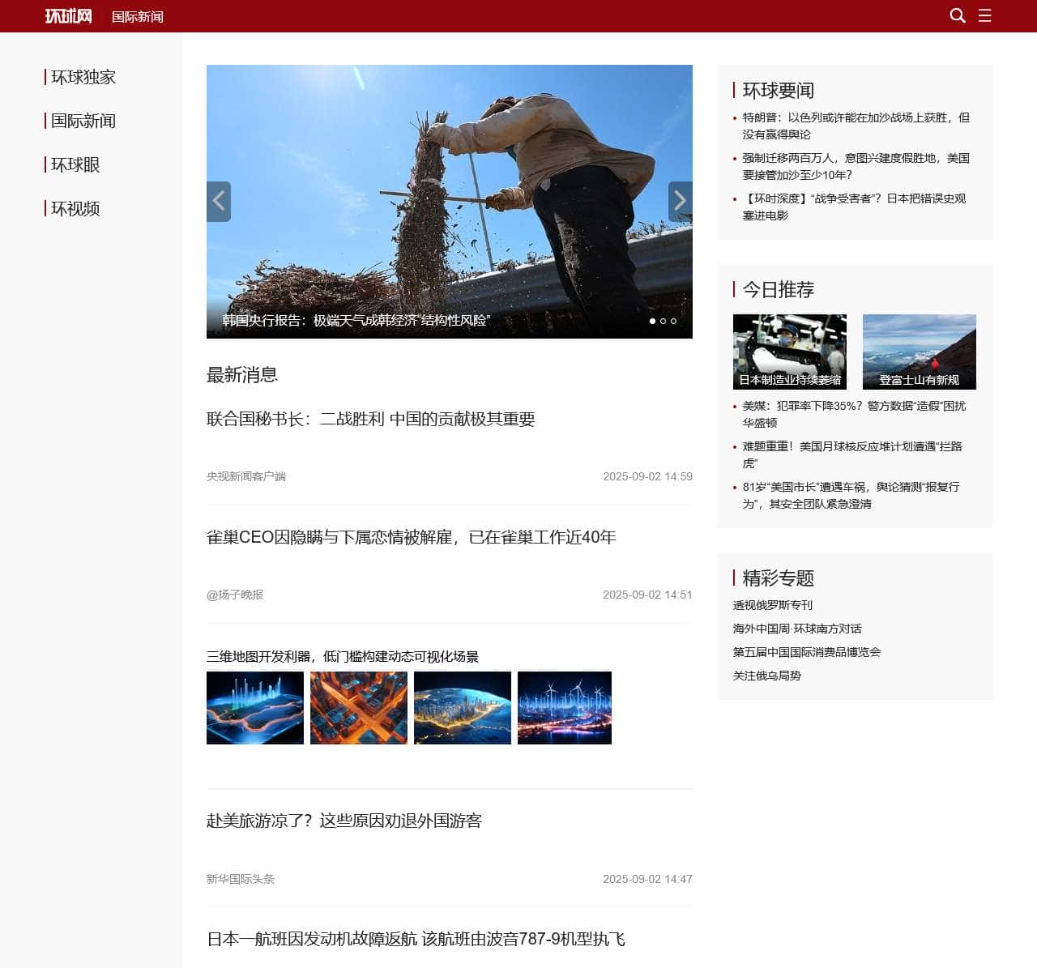Expand the 环球独家 sidebar section
Viewport: 1037px width, 968px height.
click(83, 77)
